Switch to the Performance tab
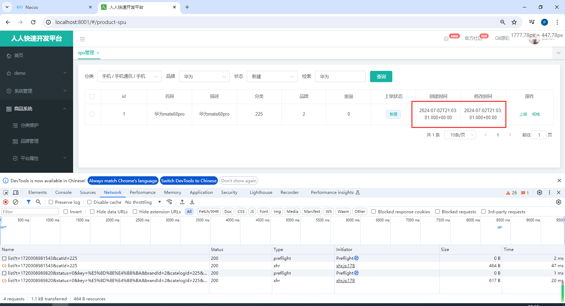The image size is (565, 306). [142, 192]
